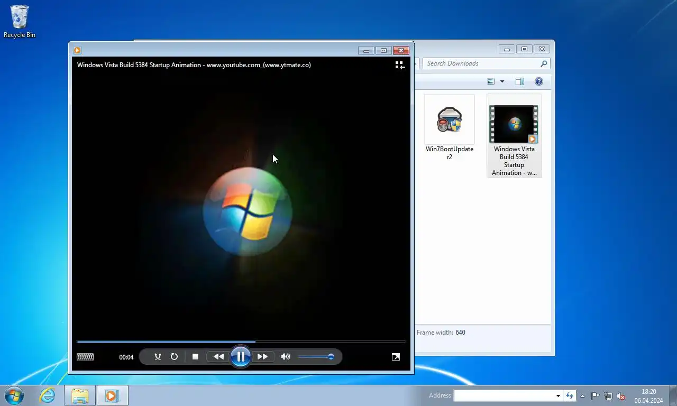Expand the taskbar Address dropdown arrow
Image resolution: width=677 pixels, height=406 pixels.
pyautogui.click(x=558, y=395)
